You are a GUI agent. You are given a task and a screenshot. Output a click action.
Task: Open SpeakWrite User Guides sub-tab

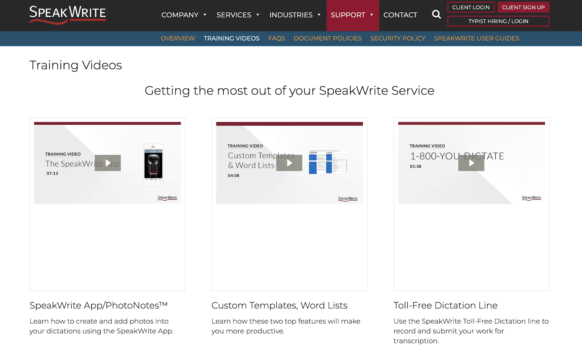click(477, 38)
